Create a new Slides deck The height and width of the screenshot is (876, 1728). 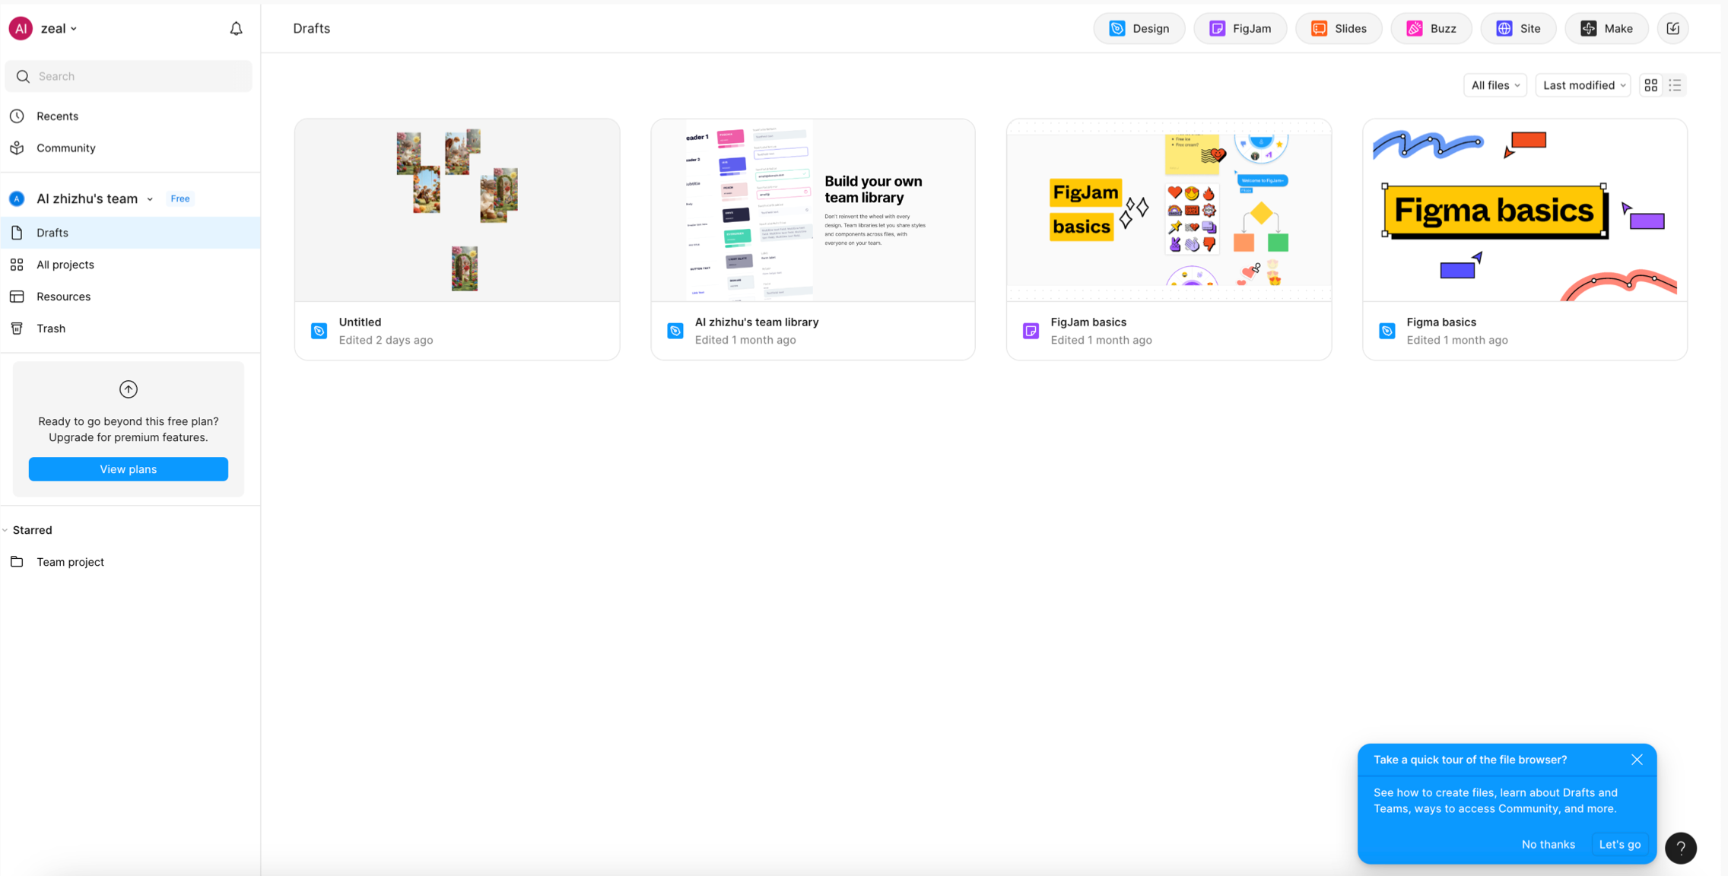coord(1339,29)
